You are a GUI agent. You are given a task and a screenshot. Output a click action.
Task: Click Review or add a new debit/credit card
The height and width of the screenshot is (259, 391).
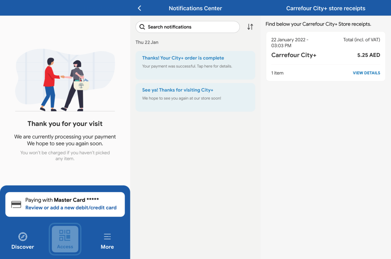(71, 208)
